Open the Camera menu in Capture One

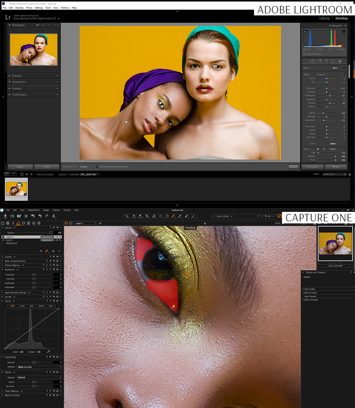pos(56,210)
